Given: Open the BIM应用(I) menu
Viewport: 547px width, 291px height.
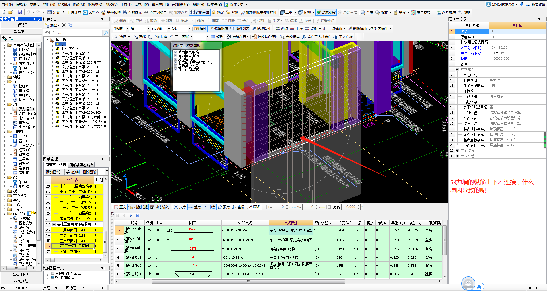Looking at the screenshot, I should 160,4.
